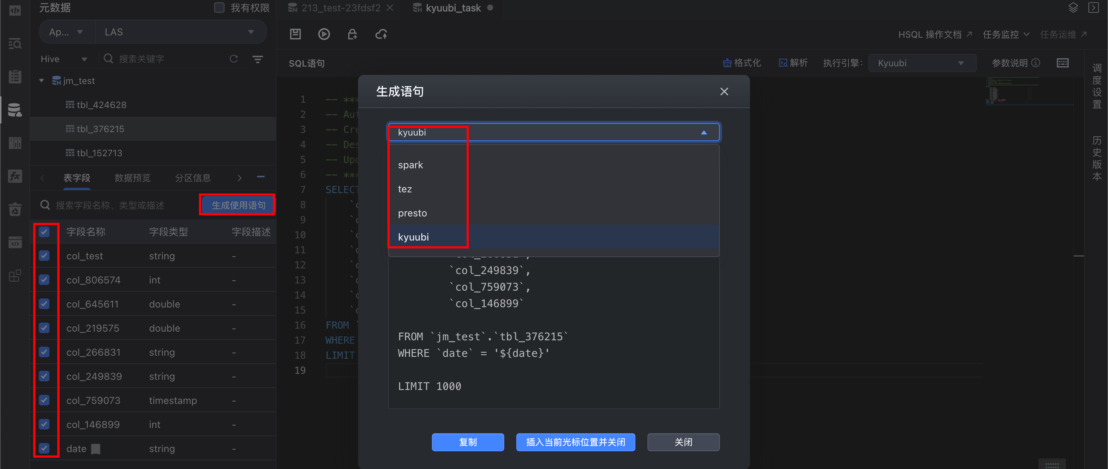Click the run (play) icon

[324, 34]
